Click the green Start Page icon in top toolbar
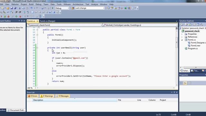This screenshot has height=116, width=206. tap(126, 8)
